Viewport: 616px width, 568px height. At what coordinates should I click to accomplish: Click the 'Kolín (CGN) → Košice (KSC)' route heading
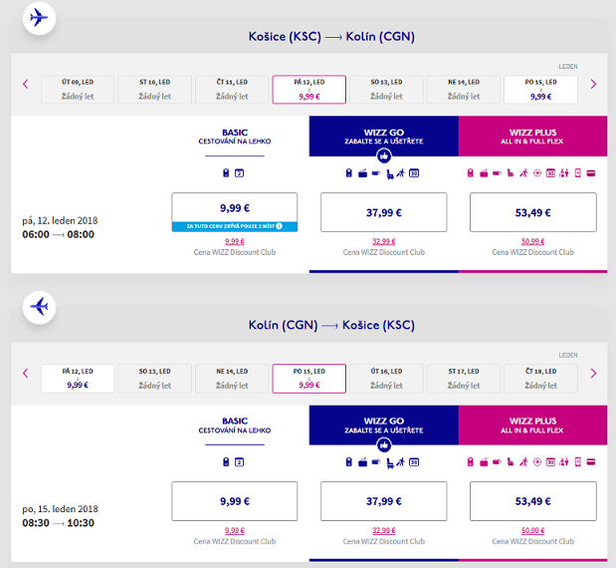(x=331, y=325)
